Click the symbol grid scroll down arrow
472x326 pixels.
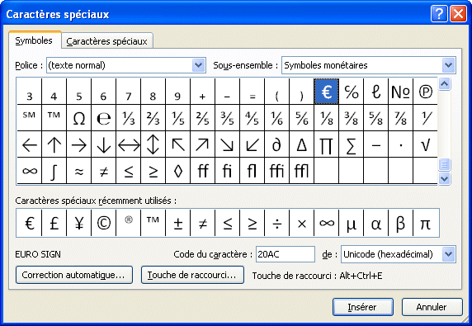click(444, 178)
